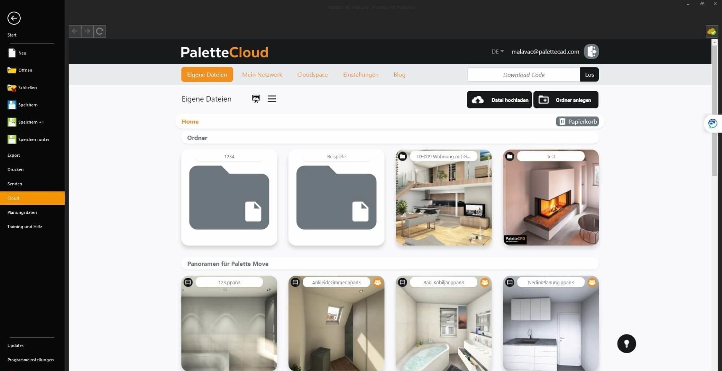
Task: Open the support chat icon
Action: [712, 124]
